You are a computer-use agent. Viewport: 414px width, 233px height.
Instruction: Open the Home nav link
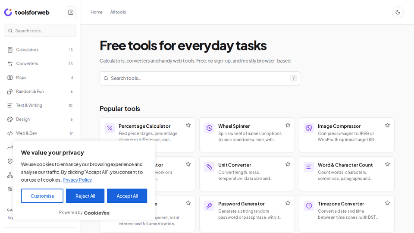pyautogui.click(x=96, y=12)
